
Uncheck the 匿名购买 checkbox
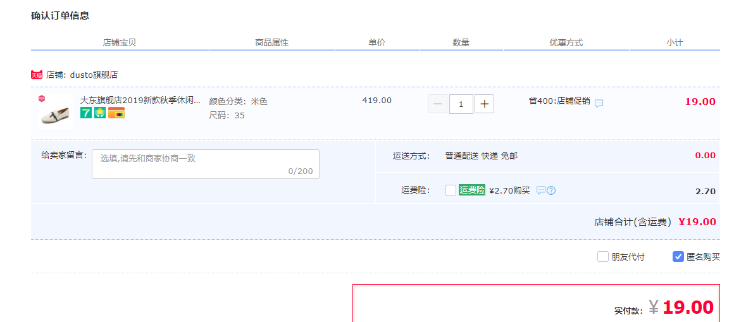pyautogui.click(x=678, y=256)
